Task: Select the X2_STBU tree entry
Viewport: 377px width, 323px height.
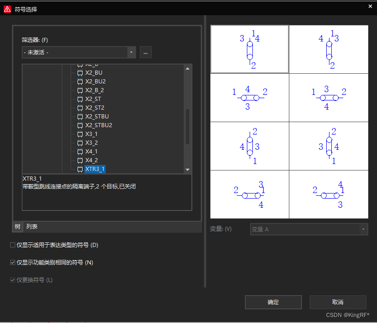Action: pyautogui.click(x=97, y=117)
